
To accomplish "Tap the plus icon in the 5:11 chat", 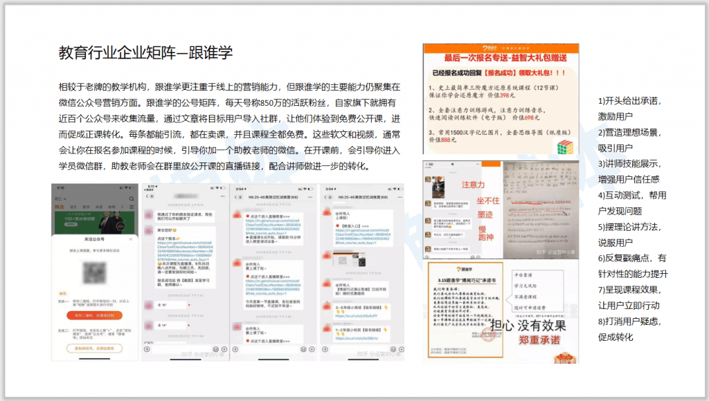I will [x=224, y=349].
